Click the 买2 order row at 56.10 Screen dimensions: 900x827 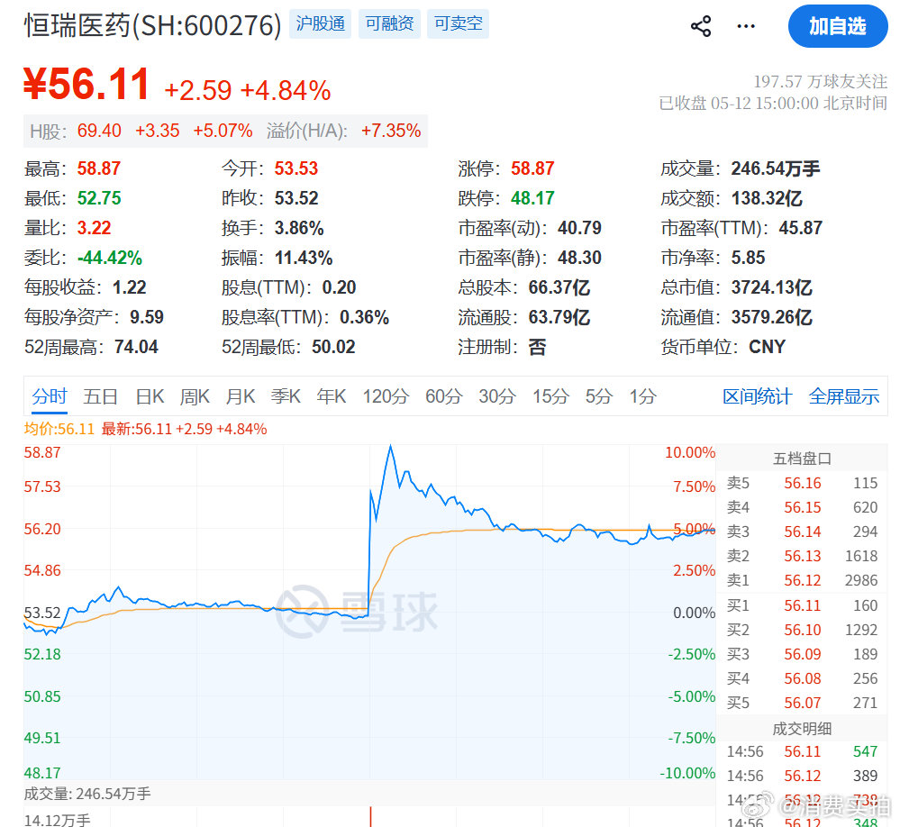802,630
